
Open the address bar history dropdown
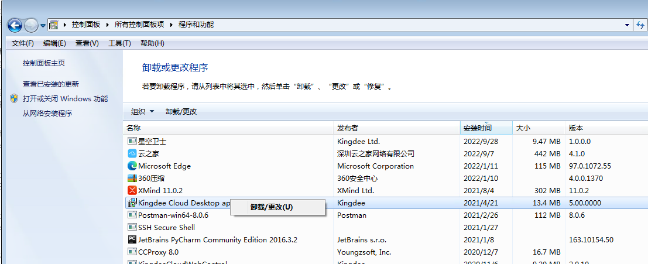coord(628,25)
